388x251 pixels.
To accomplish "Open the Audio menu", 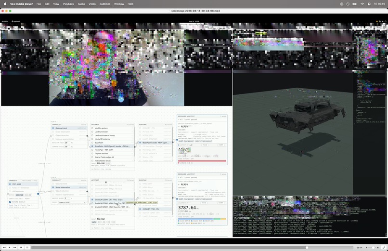I will pyautogui.click(x=81, y=4).
